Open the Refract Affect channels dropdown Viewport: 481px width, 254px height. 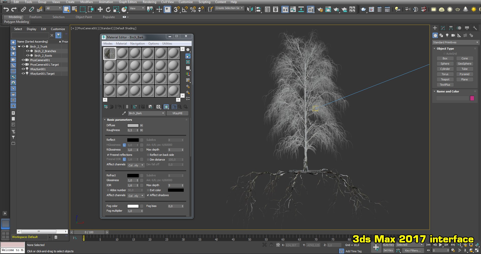pyautogui.click(x=136, y=196)
